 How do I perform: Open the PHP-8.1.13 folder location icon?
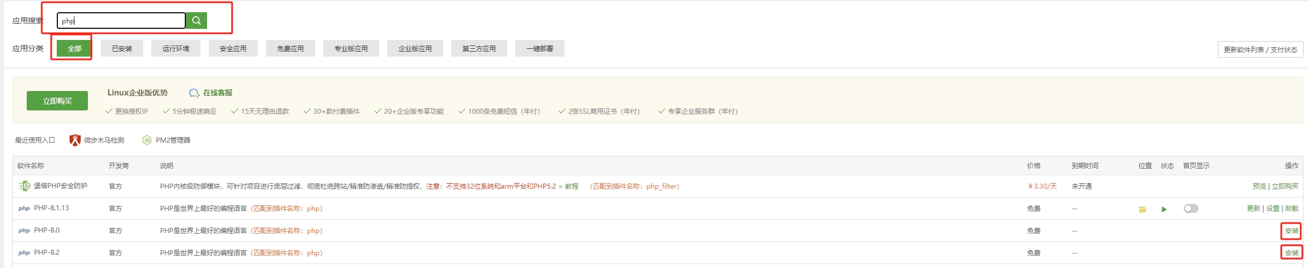point(1142,209)
